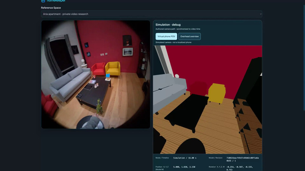This screenshot has width=305, height=171.
Task: Click 'Authored camera path' subtitle text
Action: point(178,29)
